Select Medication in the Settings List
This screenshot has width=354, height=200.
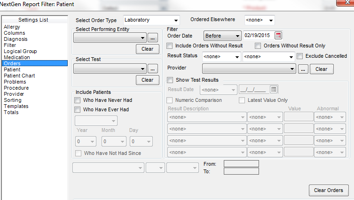click(17, 57)
